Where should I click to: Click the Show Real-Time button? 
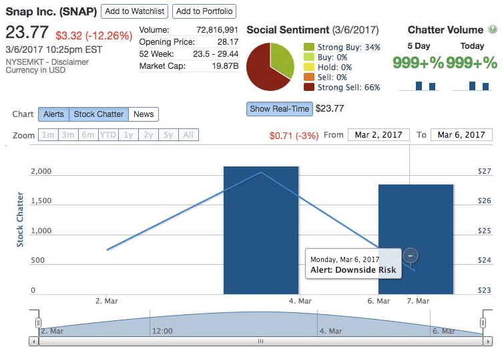pyautogui.click(x=280, y=109)
